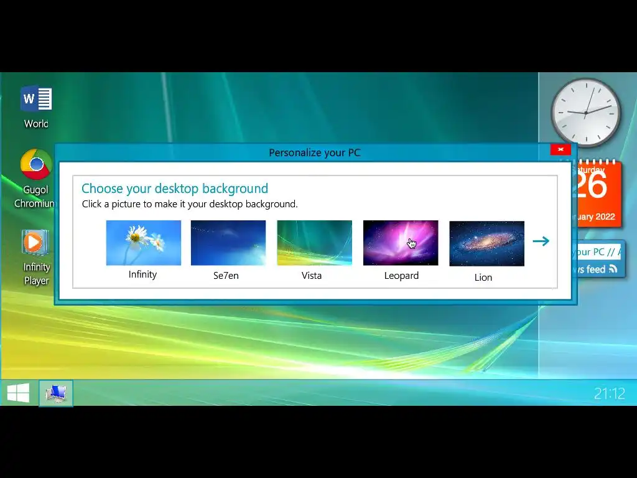637x478 pixels.
Task: Launch Gugol Chromium from the desktop
Action: (x=35, y=179)
